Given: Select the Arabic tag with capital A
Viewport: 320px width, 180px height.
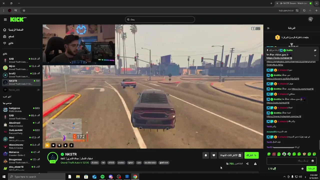Looking at the screenshot, I should pos(95,162).
